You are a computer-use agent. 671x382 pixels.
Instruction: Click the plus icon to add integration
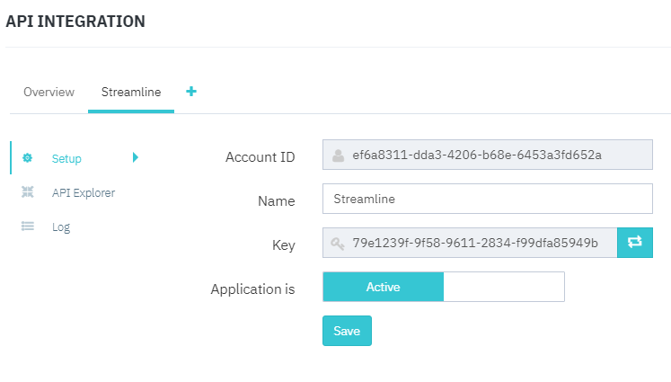(x=190, y=92)
